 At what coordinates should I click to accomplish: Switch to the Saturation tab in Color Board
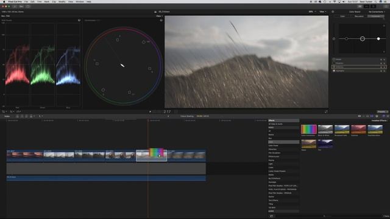tap(359, 16)
